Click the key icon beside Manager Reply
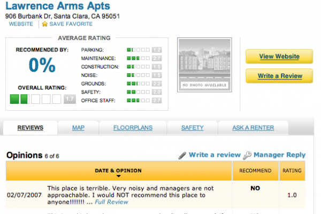The image size is (321, 214). 247,155
